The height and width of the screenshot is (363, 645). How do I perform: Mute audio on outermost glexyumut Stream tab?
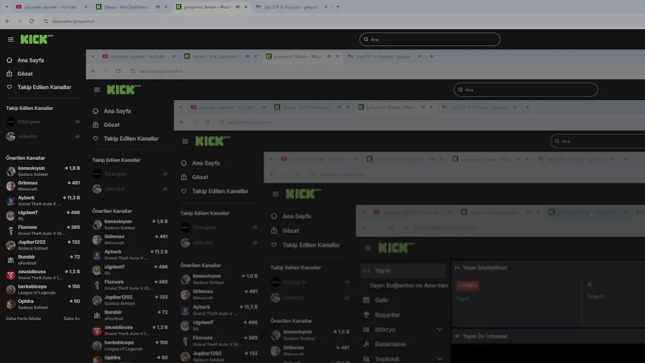(x=238, y=7)
